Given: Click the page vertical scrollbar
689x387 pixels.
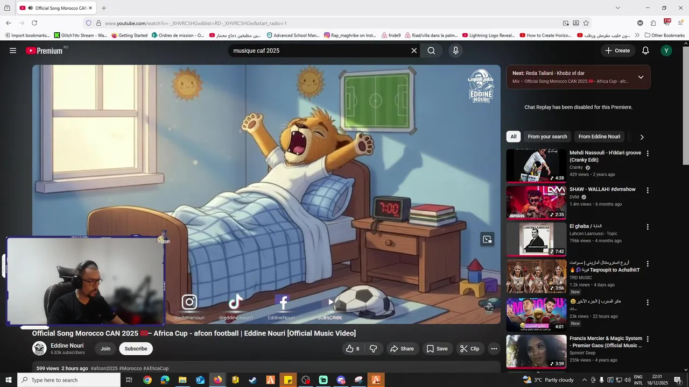Looking at the screenshot, I should pyautogui.click(x=685, y=105).
